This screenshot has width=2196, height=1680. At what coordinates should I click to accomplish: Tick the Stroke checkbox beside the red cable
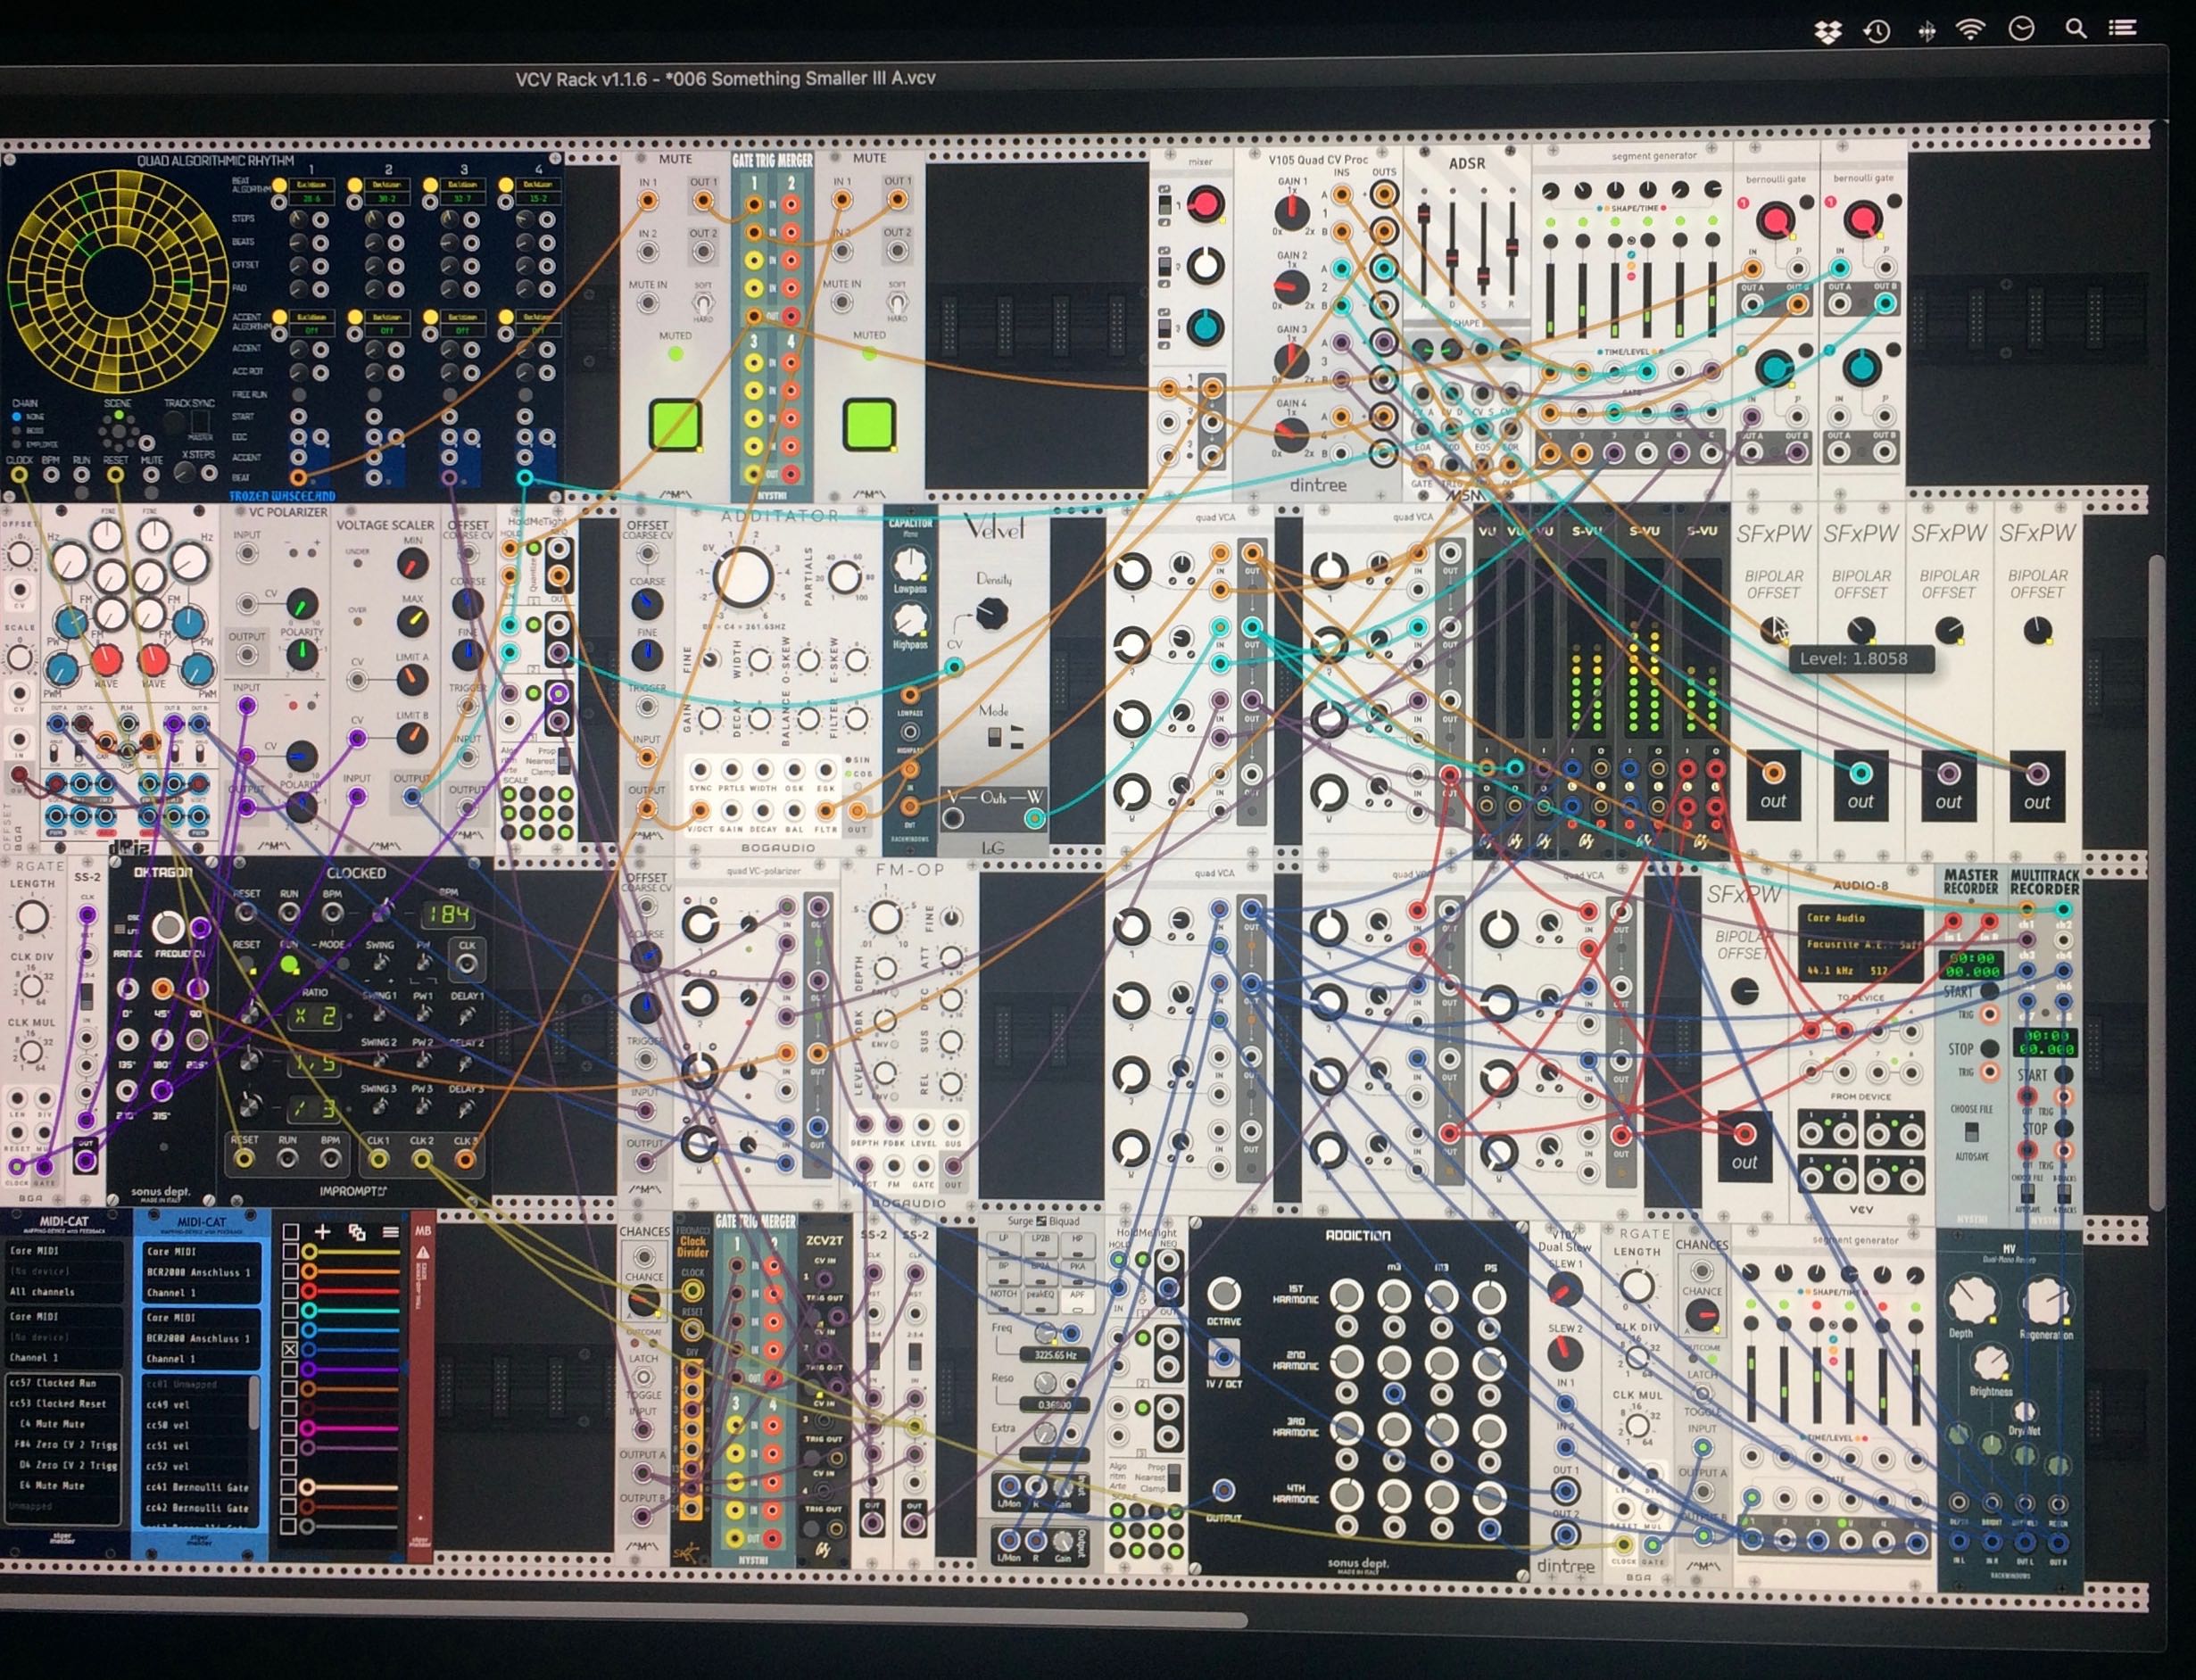(x=290, y=1291)
